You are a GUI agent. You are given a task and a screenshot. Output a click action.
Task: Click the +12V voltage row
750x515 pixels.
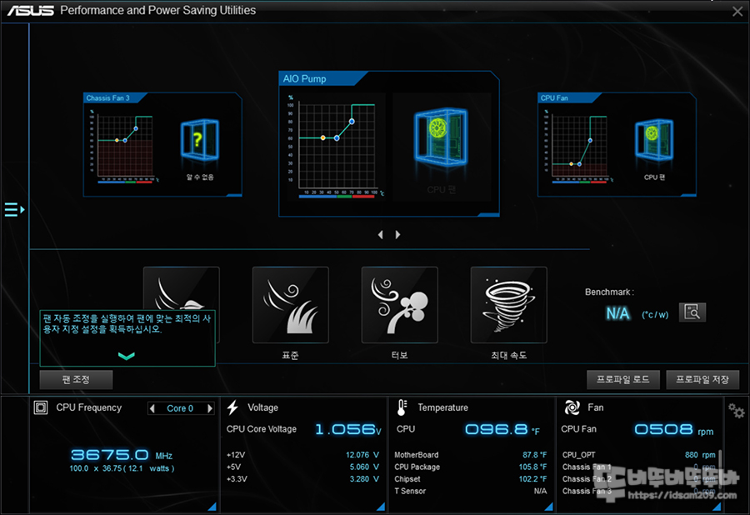click(x=302, y=455)
